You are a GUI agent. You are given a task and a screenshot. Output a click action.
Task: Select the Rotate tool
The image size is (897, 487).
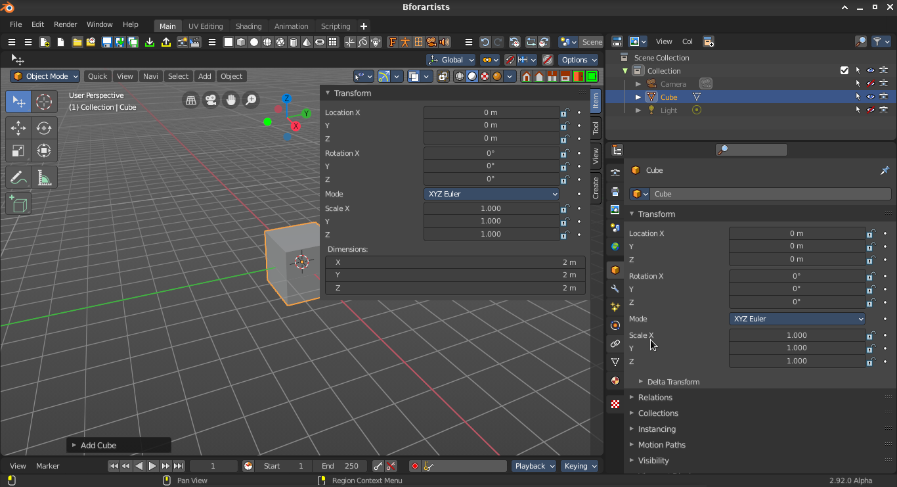[44, 128]
